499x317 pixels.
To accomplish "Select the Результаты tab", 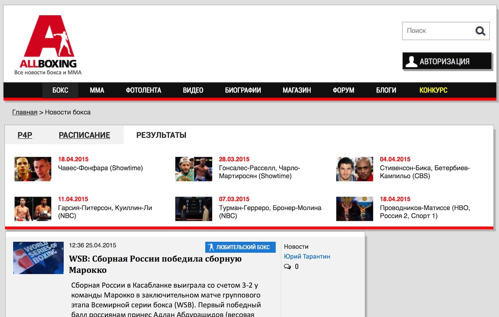I will click(x=161, y=135).
